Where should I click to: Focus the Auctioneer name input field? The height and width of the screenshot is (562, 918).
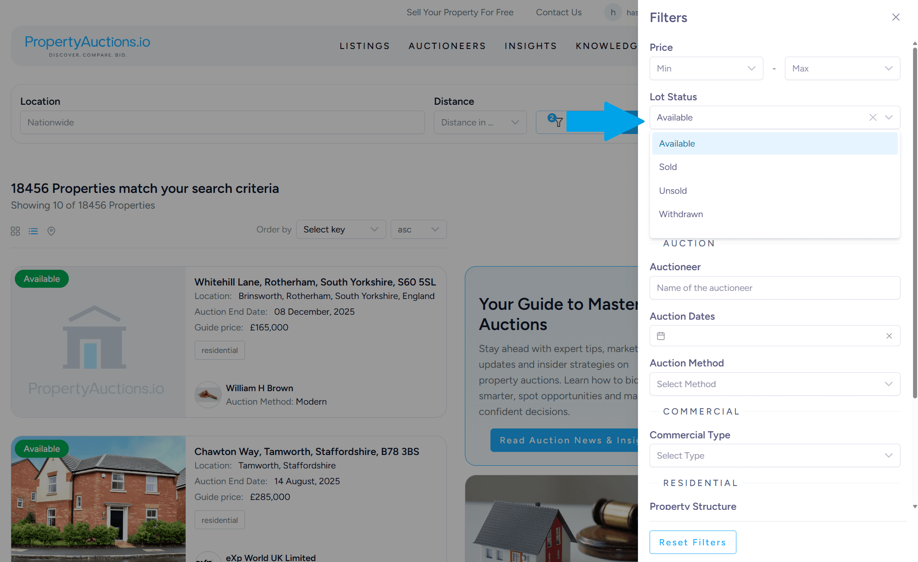(x=775, y=288)
